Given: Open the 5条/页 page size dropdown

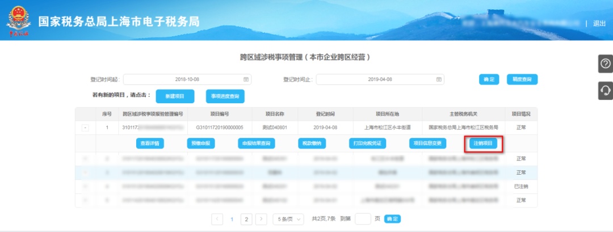Looking at the screenshot, I should [288, 219].
